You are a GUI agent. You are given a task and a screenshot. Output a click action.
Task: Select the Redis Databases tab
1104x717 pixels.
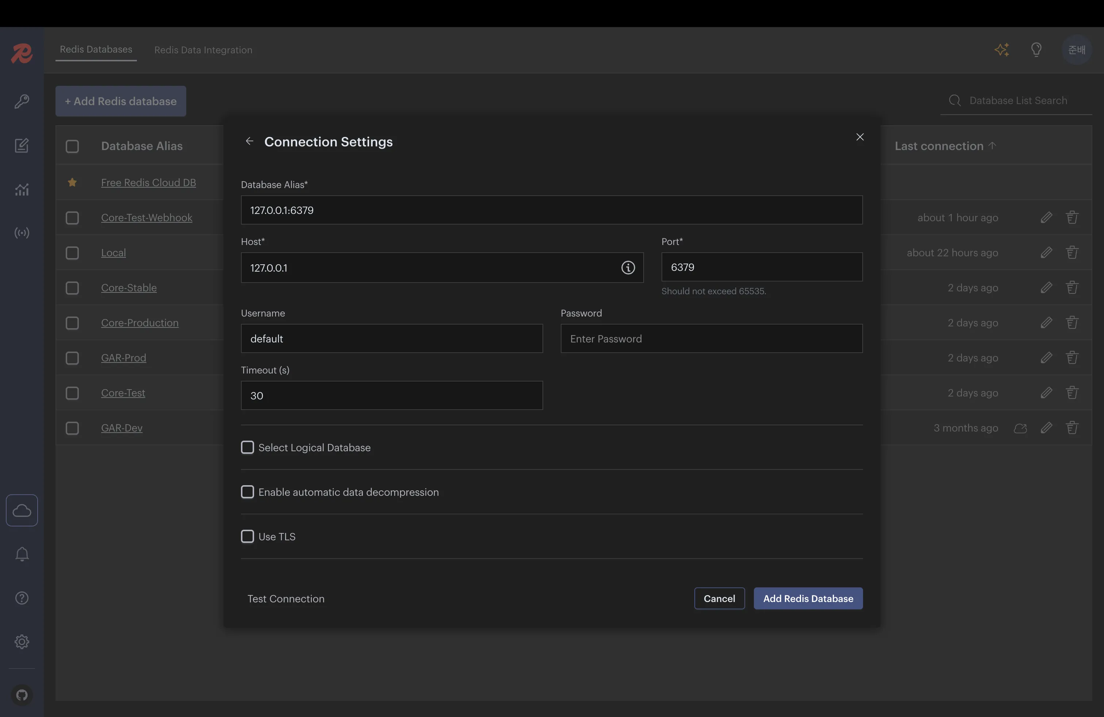[96, 49]
